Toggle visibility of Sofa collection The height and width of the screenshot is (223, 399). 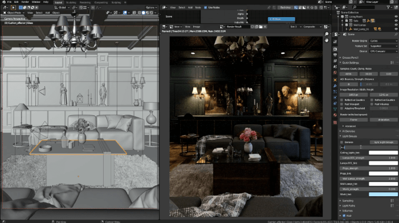(x=396, y=21)
